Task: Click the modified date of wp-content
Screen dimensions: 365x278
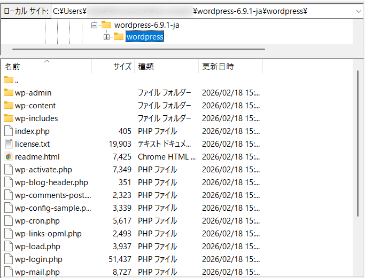Action: (x=231, y=106)
